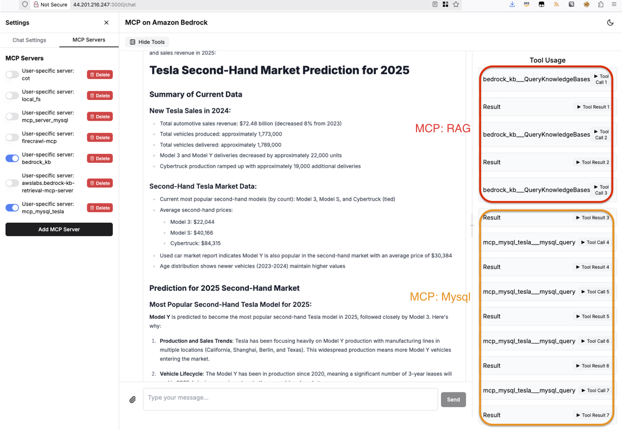
Task: Delete the firecrawl-mcp server
Action: point(100,138)
